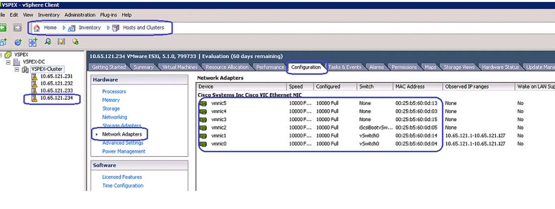Open the Networking hardware link
The width and height of the screenshot is (555, 209).
coord(114,117)
